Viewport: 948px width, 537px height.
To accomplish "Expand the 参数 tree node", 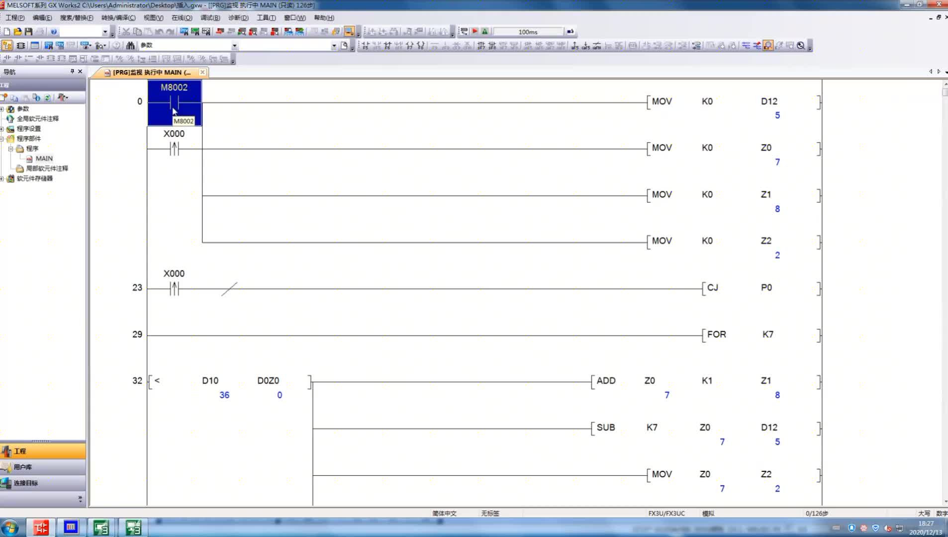I will pyautogui.click(x=2, y=109).
